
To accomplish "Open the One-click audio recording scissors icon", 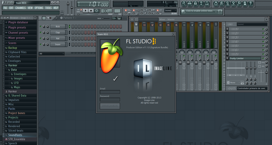I will (x=233, y=4).
